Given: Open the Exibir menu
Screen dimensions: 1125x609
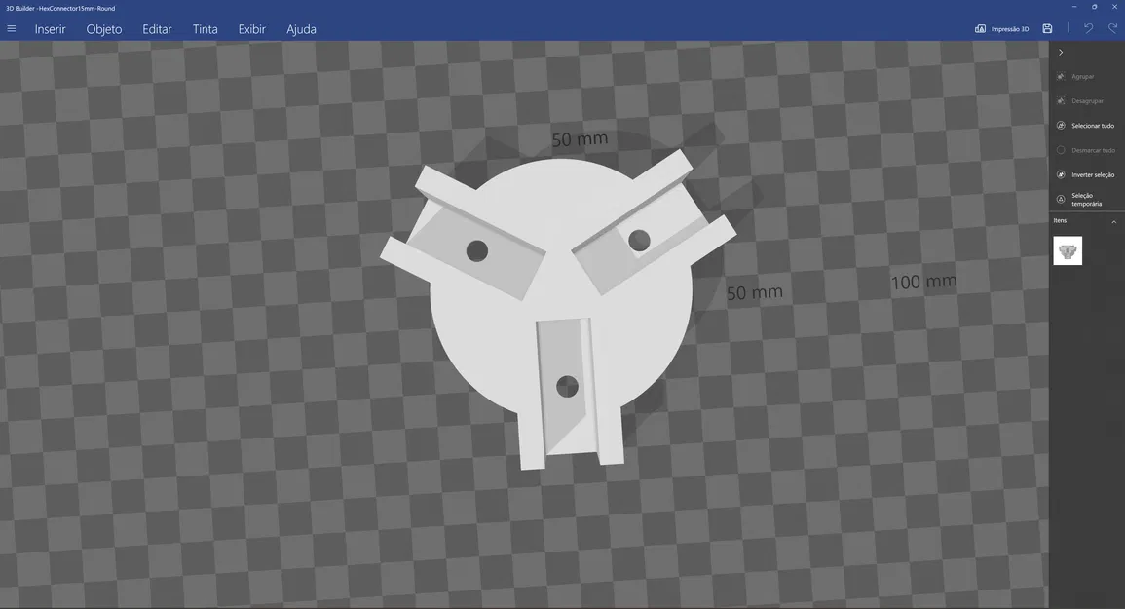Looking at the screenshot, I should [x=252, y=29].
